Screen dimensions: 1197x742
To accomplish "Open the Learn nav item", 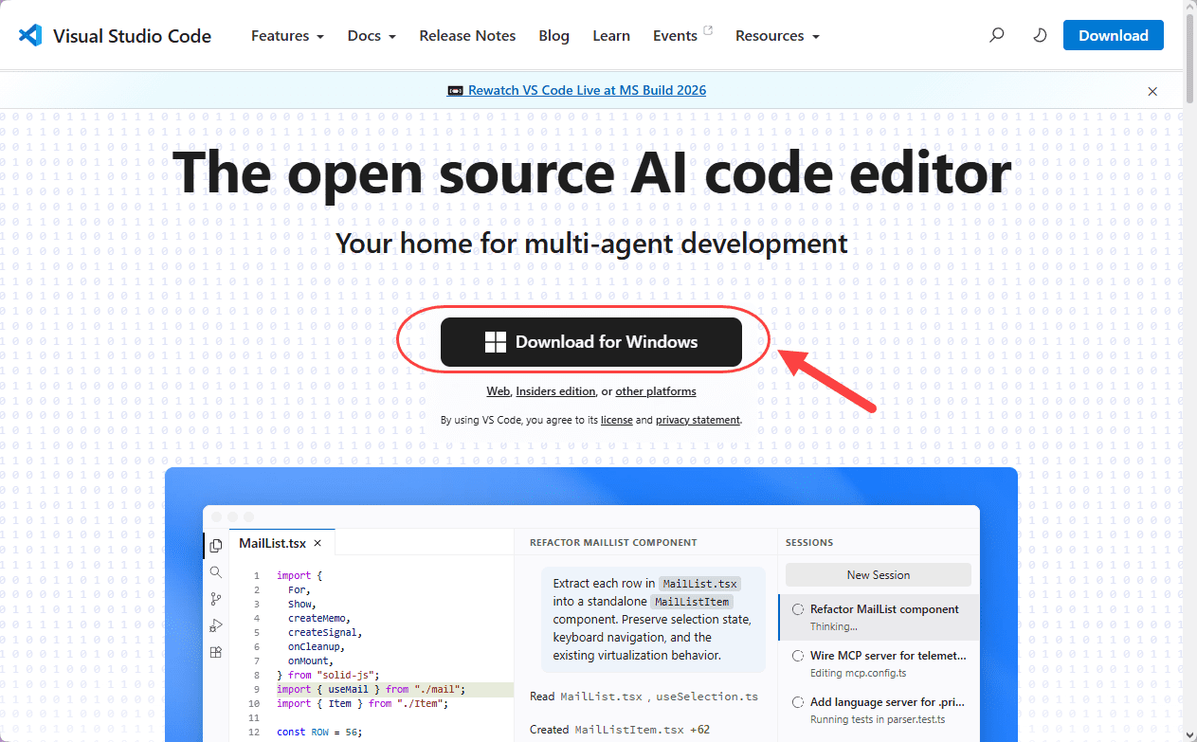I will tap(611, 36).
